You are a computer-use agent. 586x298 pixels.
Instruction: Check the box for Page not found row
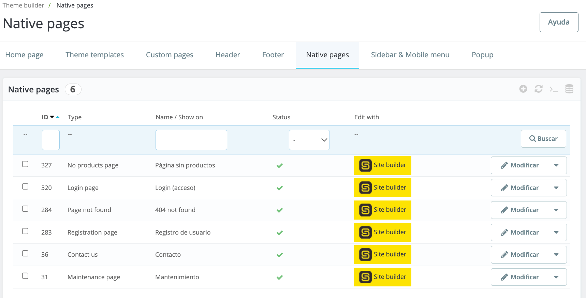[25, 209]
